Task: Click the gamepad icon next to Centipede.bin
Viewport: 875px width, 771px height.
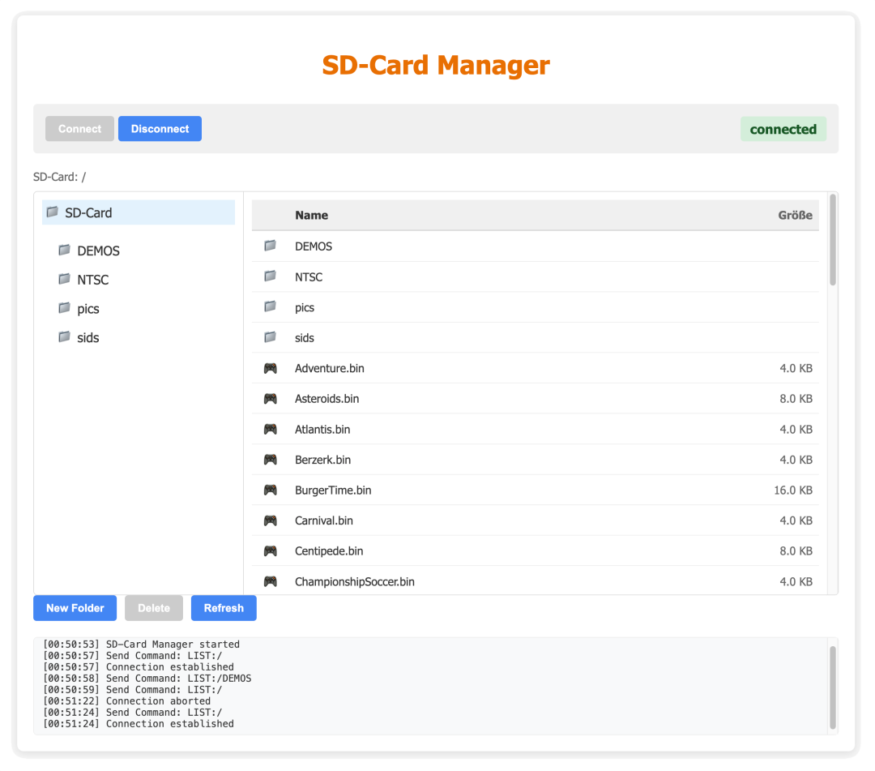Action: click(x=270, y=550)
